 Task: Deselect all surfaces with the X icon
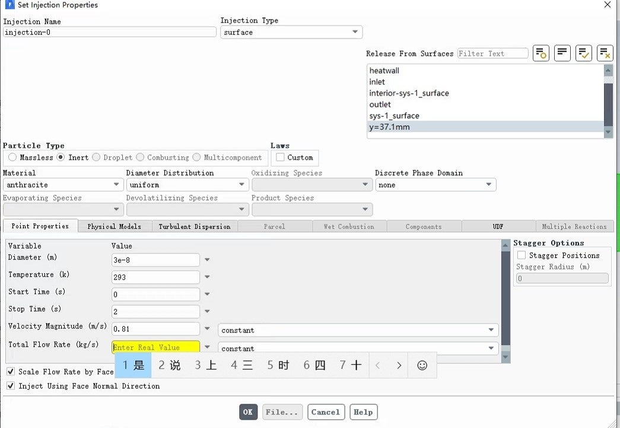click(605, 53)
